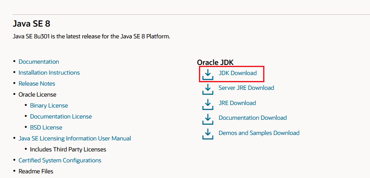Open the Server JRE Download link
The width and height of the screenshot is (370, 178).
[x=246, y=88]
